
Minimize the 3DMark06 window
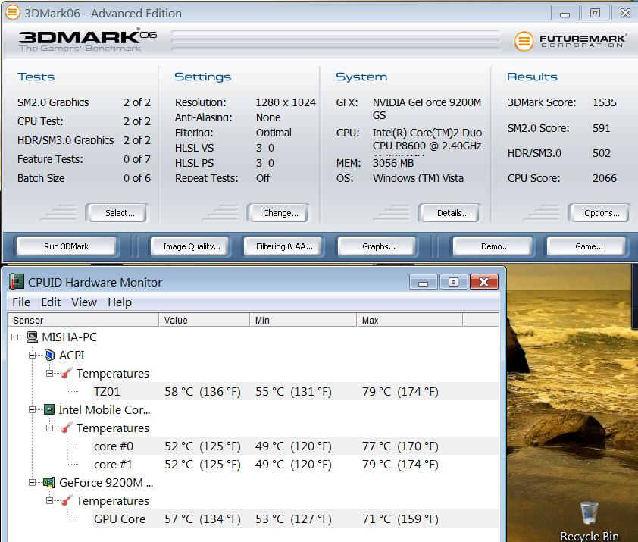565,13
